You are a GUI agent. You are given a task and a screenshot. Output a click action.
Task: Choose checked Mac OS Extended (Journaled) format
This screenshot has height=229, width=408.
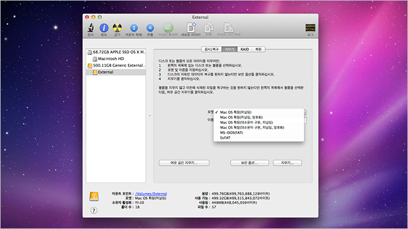pos(259,112)
